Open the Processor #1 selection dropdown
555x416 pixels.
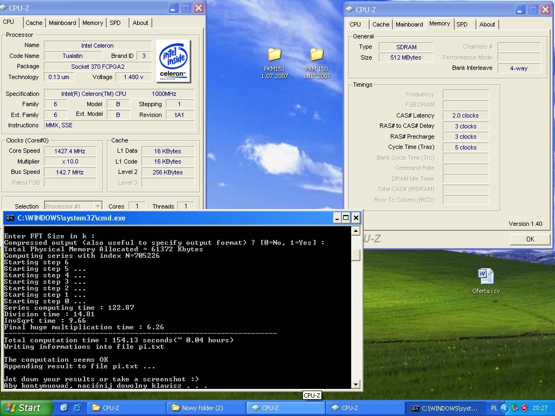[x=98, y=206]
